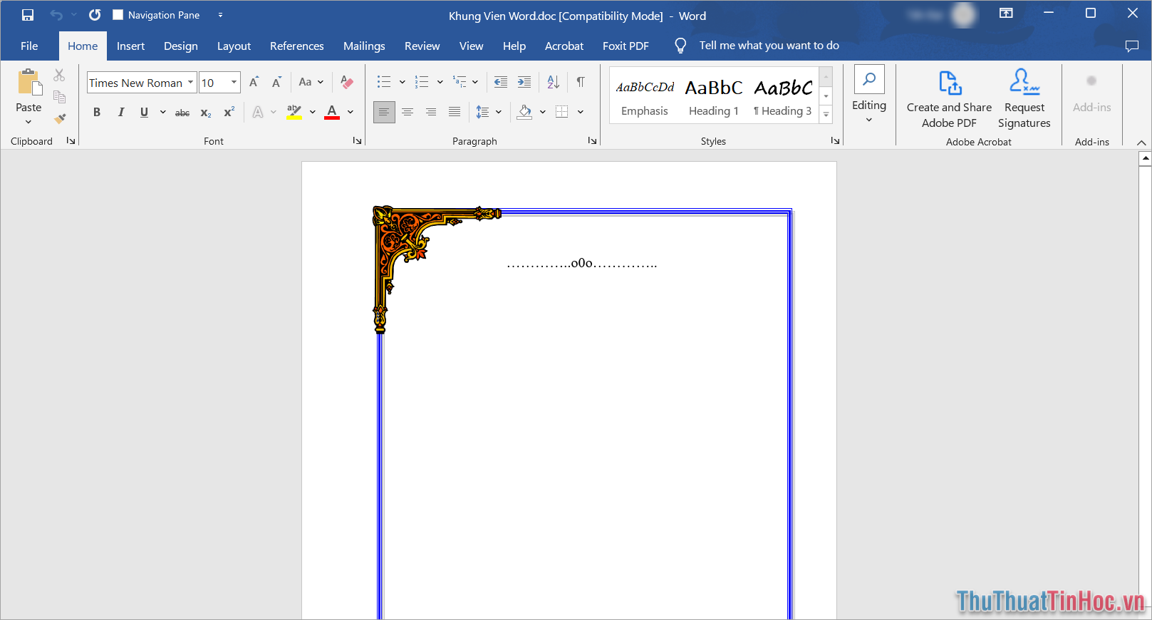Open the Borders dropdown arrow

[x=581, y=112]
